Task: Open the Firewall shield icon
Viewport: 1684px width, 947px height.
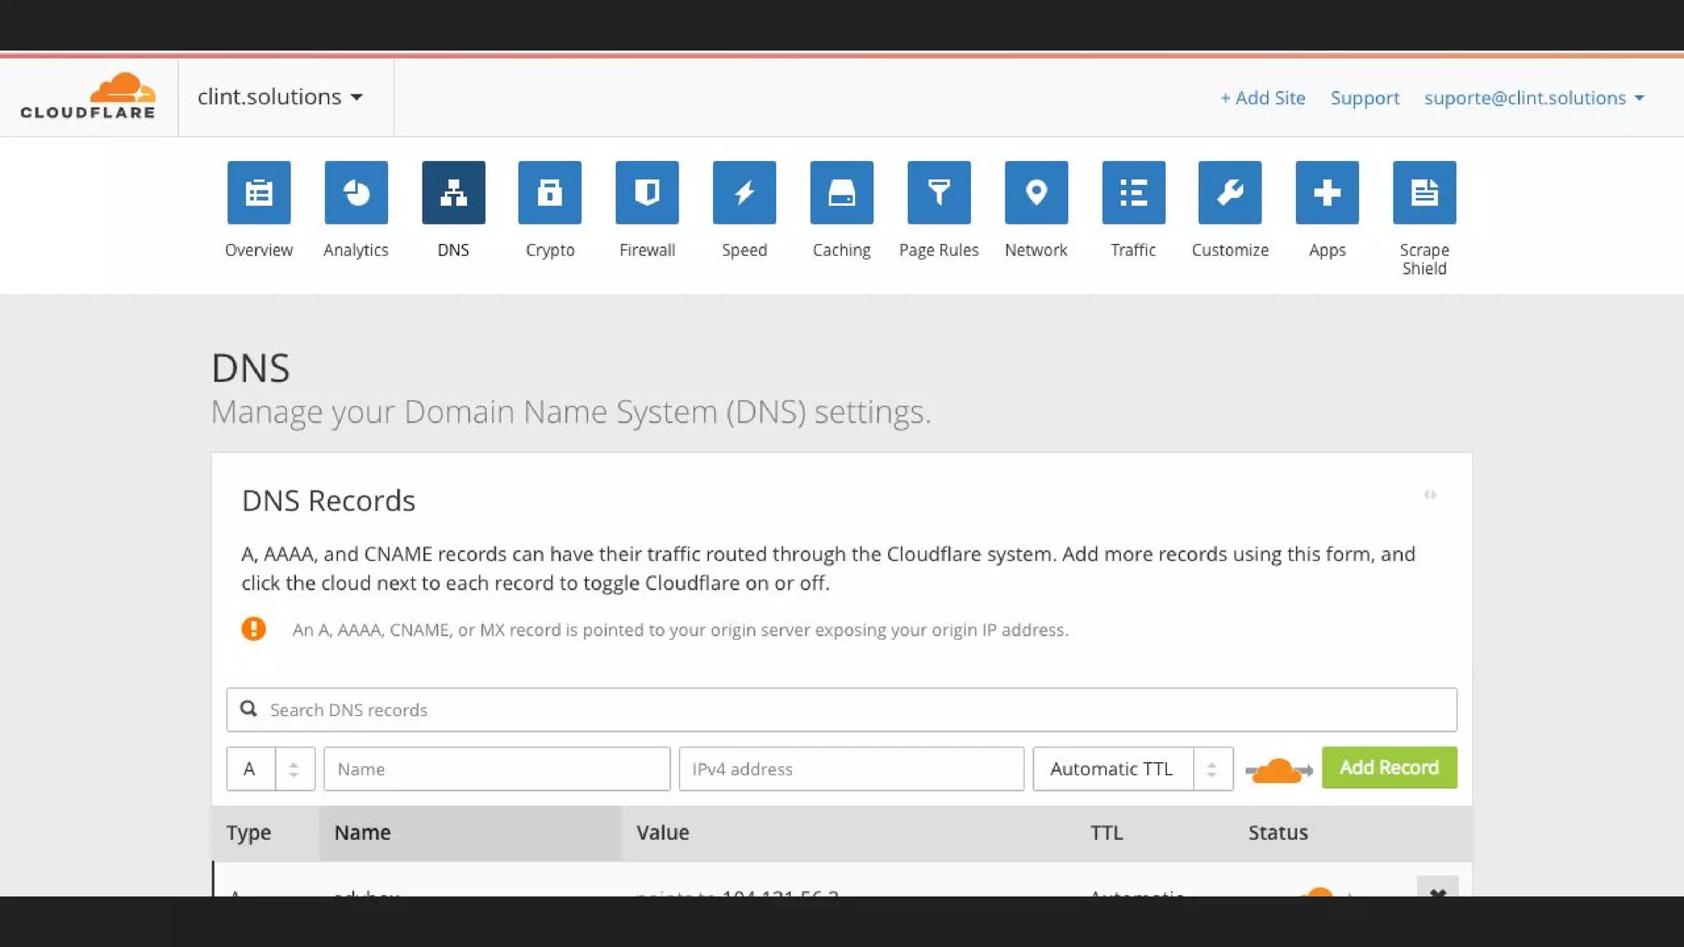Action: click(647, 192)
